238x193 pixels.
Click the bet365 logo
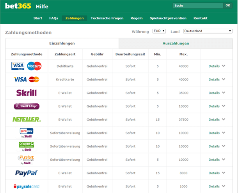[18, 6]
